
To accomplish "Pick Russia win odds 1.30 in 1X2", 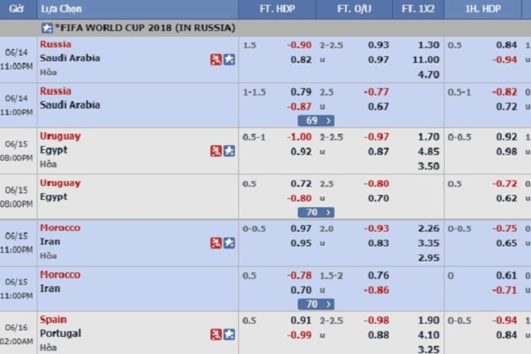I will (429, 45).
